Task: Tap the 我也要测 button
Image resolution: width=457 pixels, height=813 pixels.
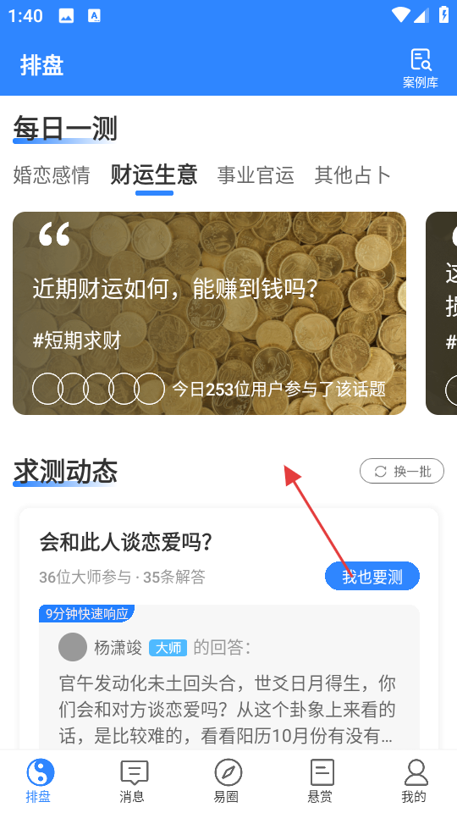Action: (372, 576)
